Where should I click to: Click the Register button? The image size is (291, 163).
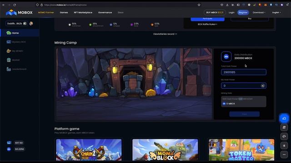point(243,12)
